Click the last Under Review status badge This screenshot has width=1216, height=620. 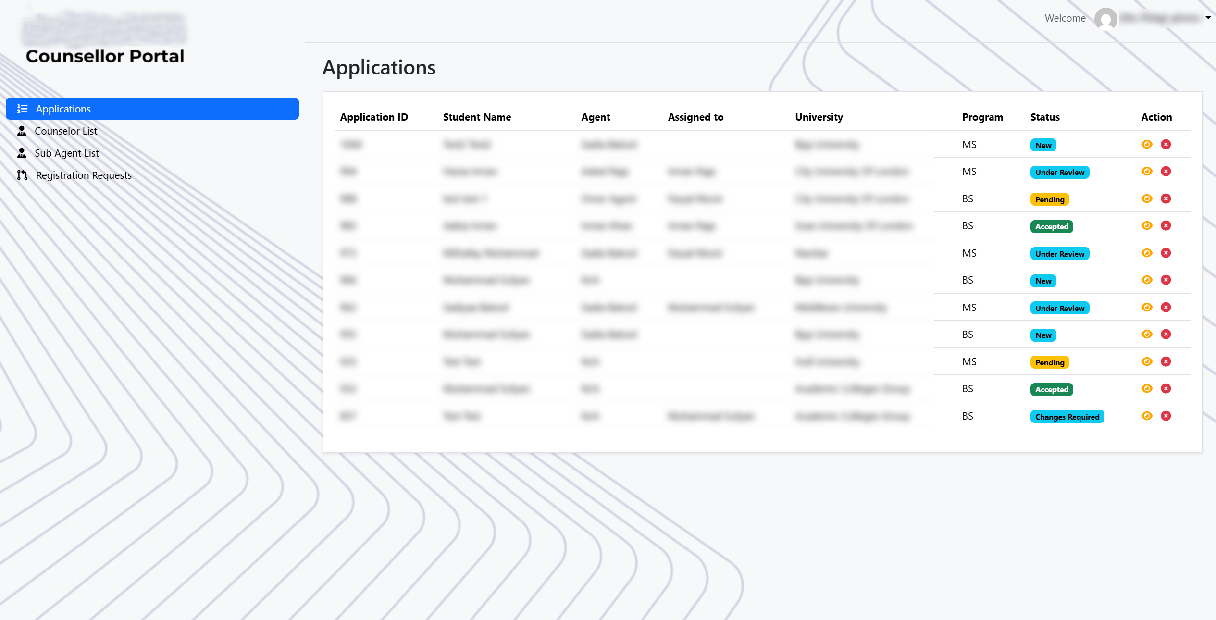pyautogui.click(x=1059, y=308)
